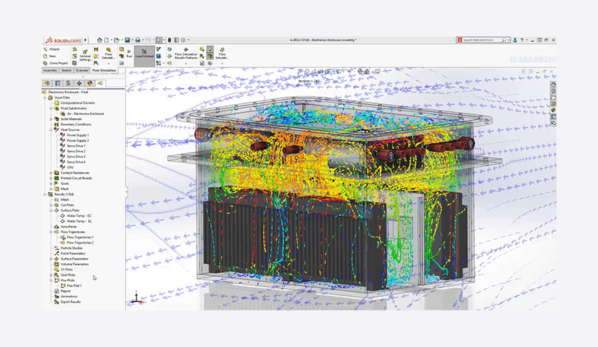Screen dimensions: 598x347
Task: Open the Evaluate tab
Action: 82,70
